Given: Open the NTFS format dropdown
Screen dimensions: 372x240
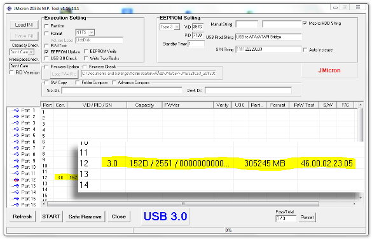Looking at the screenshot, I should coord(85,32).
